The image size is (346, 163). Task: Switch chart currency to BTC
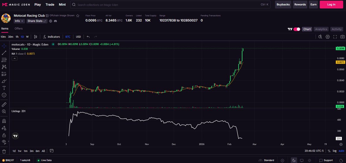pyautogui.click(x=68, y=37)
